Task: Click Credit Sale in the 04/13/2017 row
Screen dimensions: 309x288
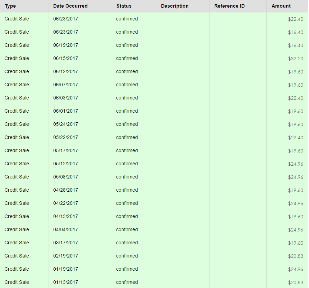Action: click(17, 216)
